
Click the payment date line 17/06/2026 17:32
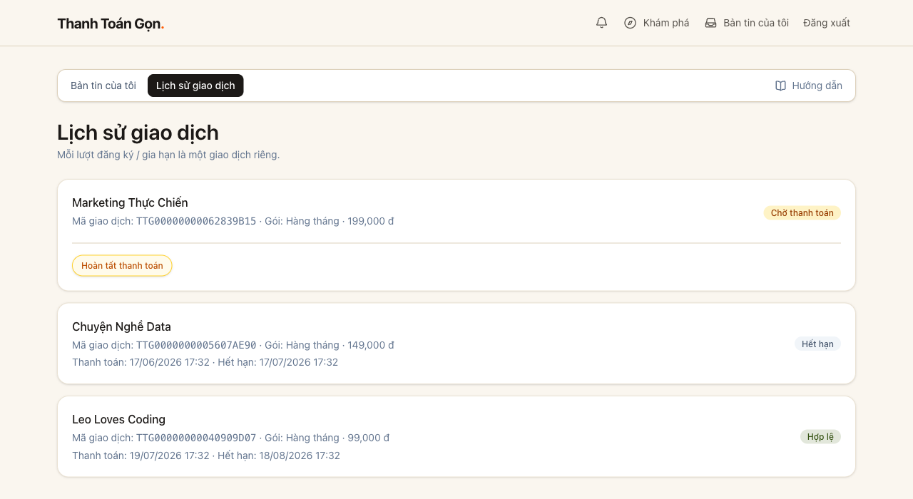click(x=205, y=362)
